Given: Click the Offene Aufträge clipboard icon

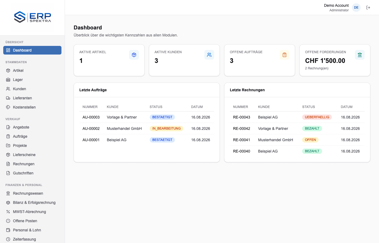Looking at the screenshot, I should [285, 55].
